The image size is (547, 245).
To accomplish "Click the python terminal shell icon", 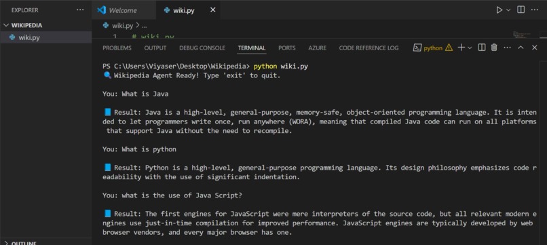I will pos(417,48).
